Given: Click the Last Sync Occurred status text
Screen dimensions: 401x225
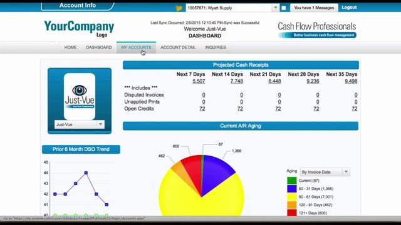Looking at the screenshot, I should (205, 22).
